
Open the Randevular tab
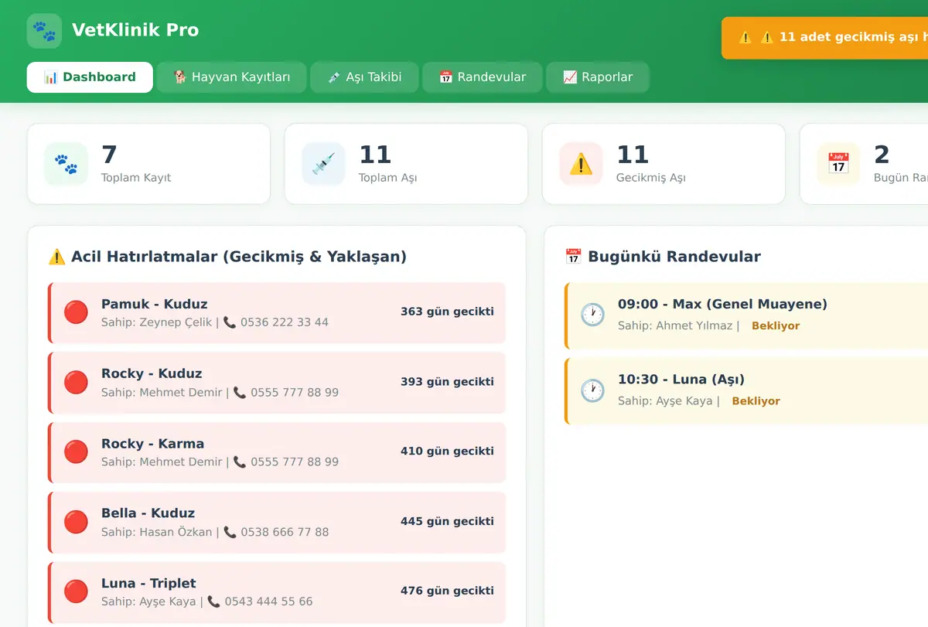click(x=483, y=77)
